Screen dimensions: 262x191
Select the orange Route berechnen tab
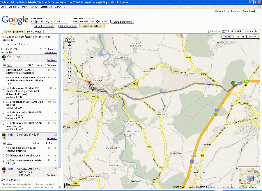click(x=92, y=26)
